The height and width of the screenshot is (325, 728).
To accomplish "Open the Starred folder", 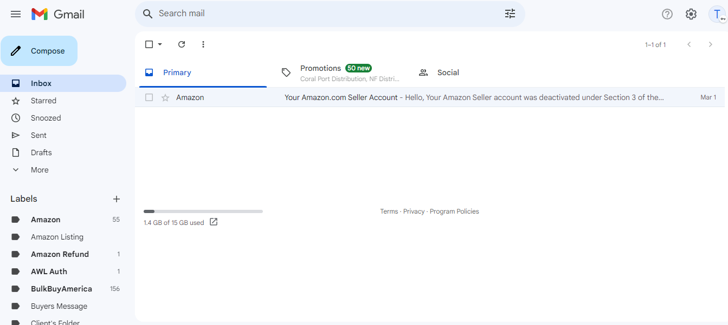I will click(x=63, y=101).
